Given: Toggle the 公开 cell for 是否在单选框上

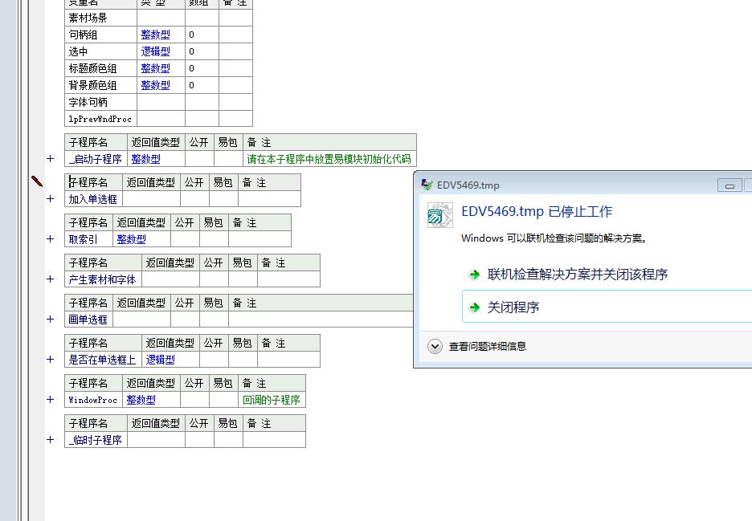Looking at the screenshot, I should [x=214, y=360].
